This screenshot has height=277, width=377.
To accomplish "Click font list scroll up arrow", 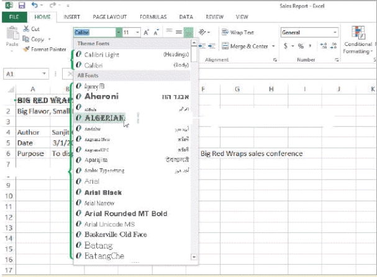I will pyautogui.click(x=194, y=43).
